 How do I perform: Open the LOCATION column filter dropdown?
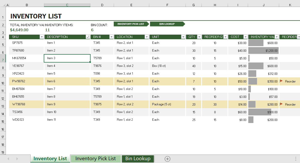pyautogui.click(x=146, y=37)
